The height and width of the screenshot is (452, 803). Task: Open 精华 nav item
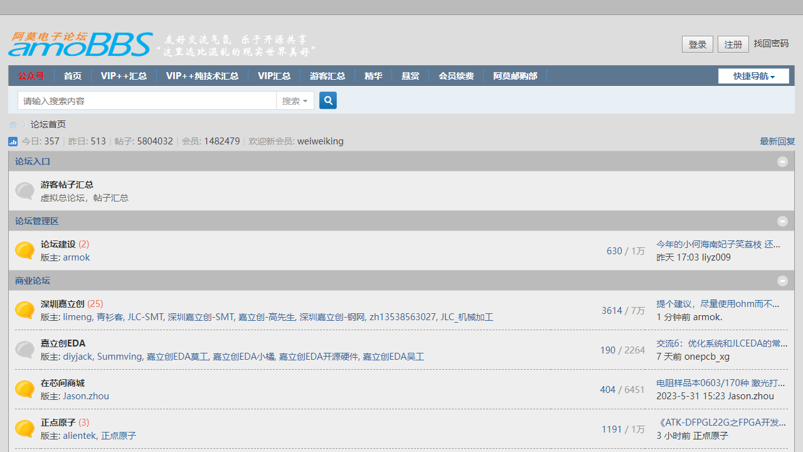click(373, 76)
